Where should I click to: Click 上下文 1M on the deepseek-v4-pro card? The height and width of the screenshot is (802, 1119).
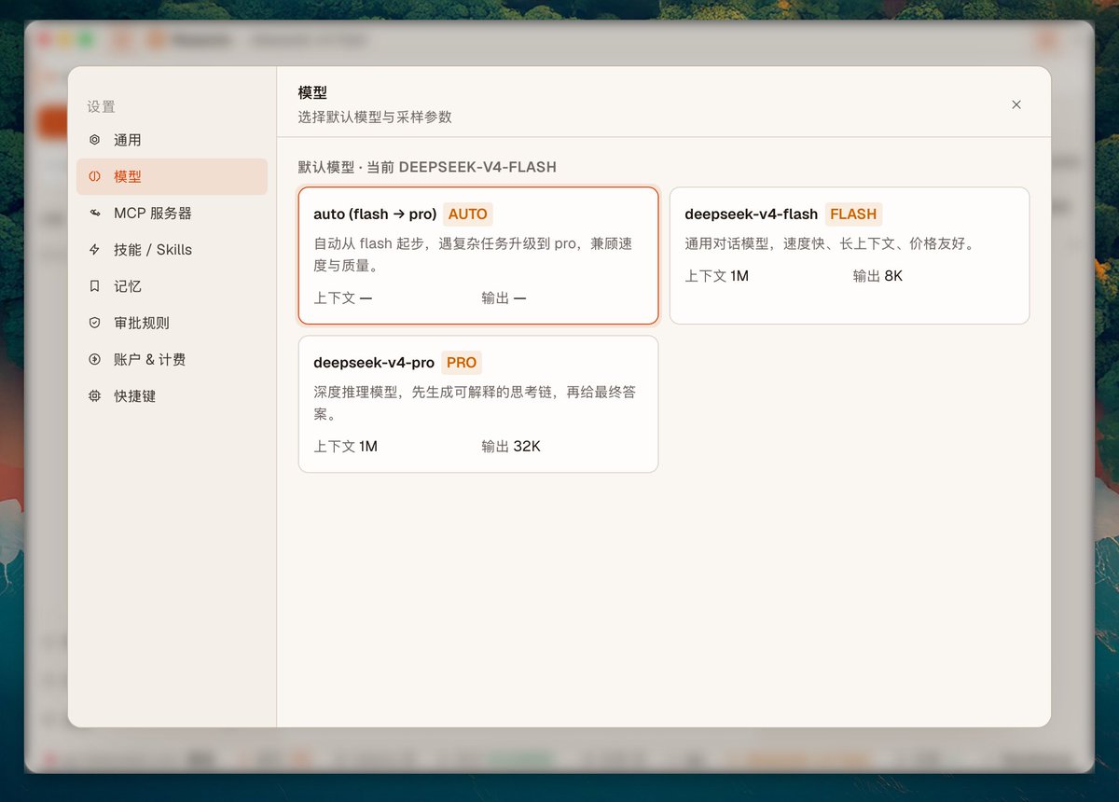(x=345, y=446)
